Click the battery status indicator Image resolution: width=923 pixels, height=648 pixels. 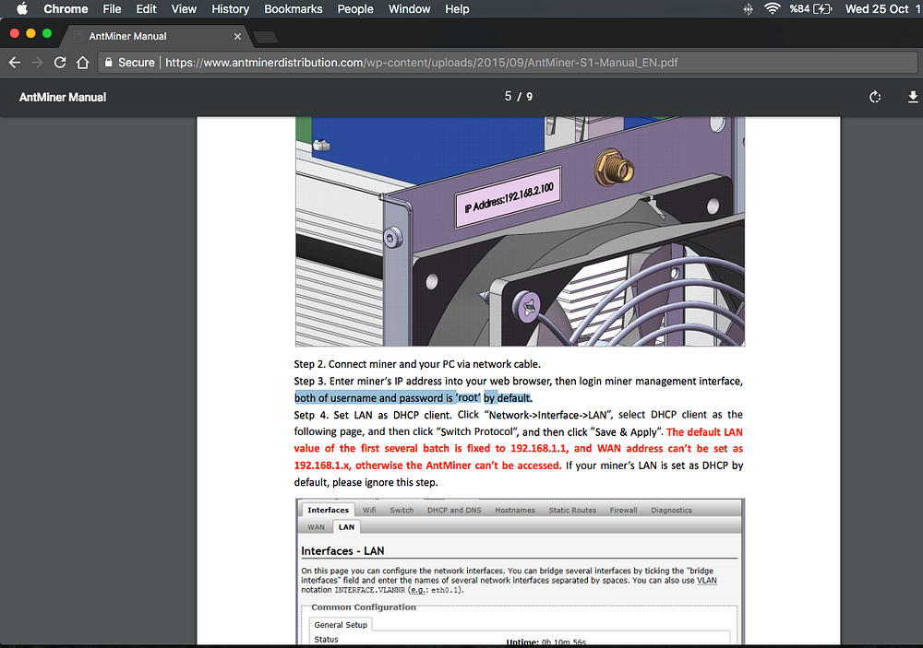point(821,9)
